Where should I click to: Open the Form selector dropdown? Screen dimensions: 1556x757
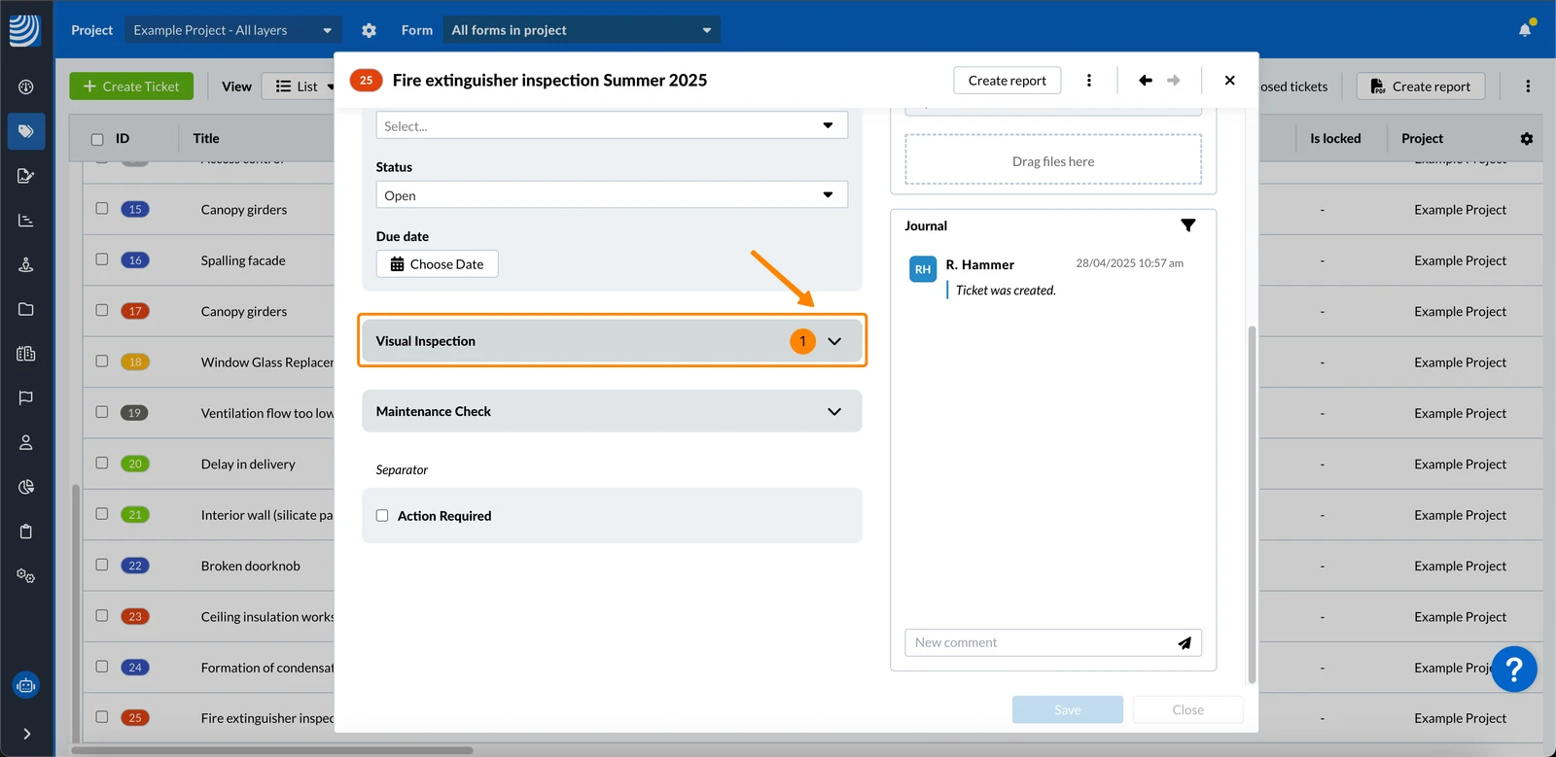582,30
